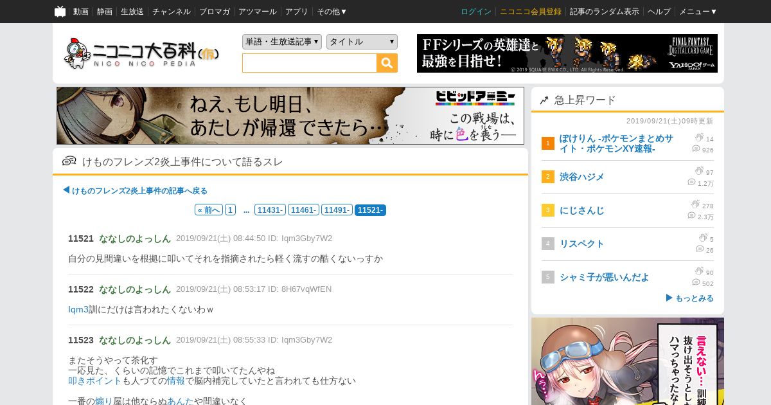771x405 pixels.
Task: Click post number 11522
Action: [81, 289]
